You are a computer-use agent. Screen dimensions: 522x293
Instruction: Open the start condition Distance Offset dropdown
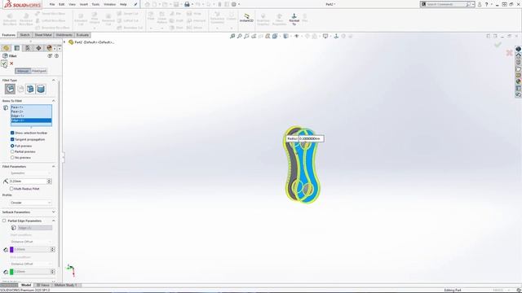30,242
